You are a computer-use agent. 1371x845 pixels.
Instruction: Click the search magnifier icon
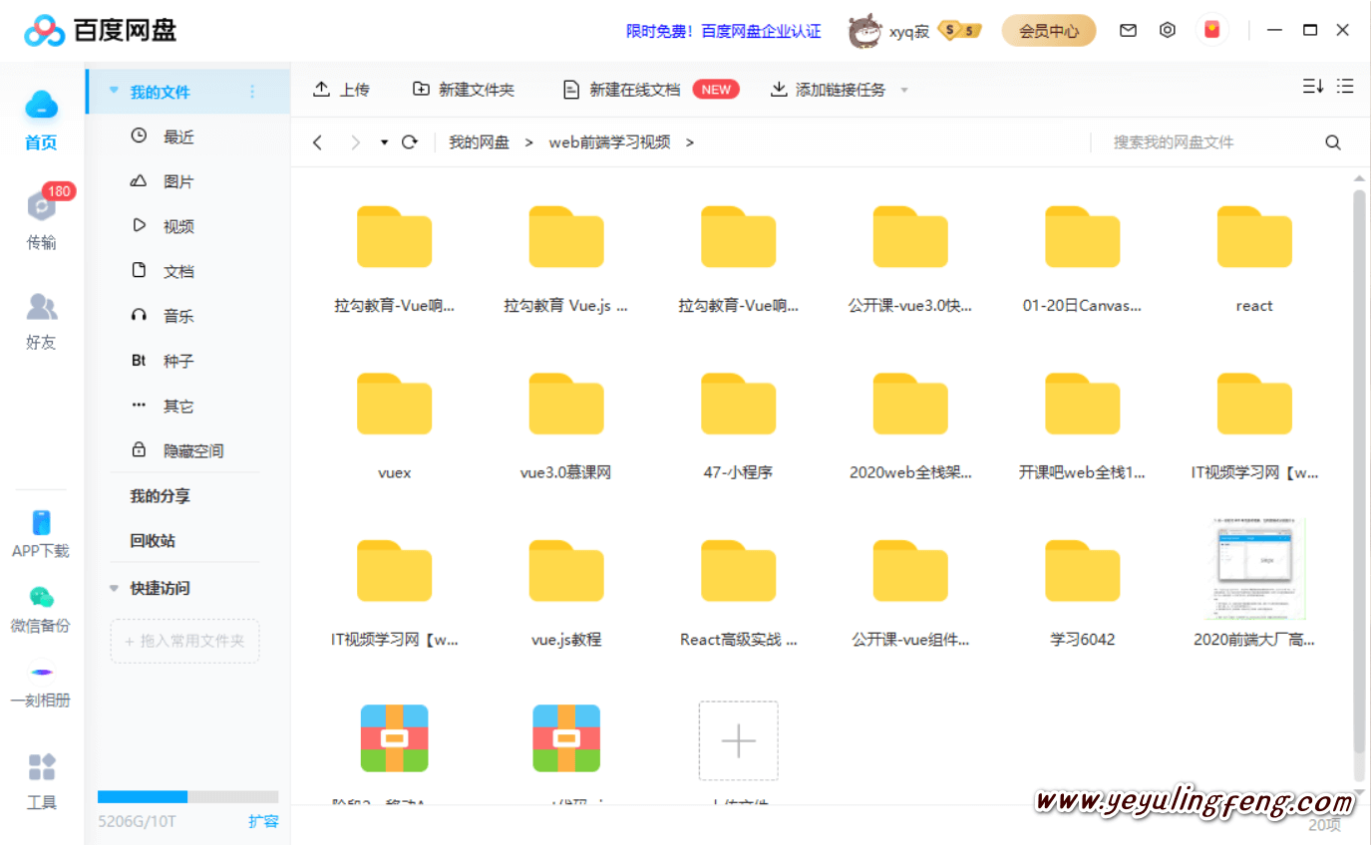(x=1333, y=142)
